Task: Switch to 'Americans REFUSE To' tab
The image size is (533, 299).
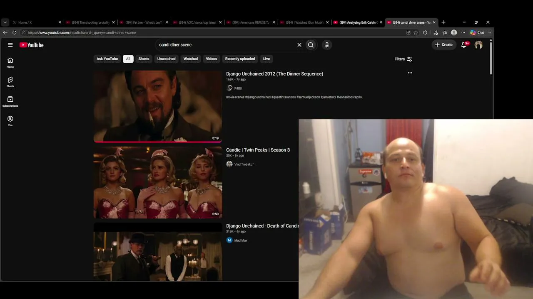Action: [x=251, y=22]
